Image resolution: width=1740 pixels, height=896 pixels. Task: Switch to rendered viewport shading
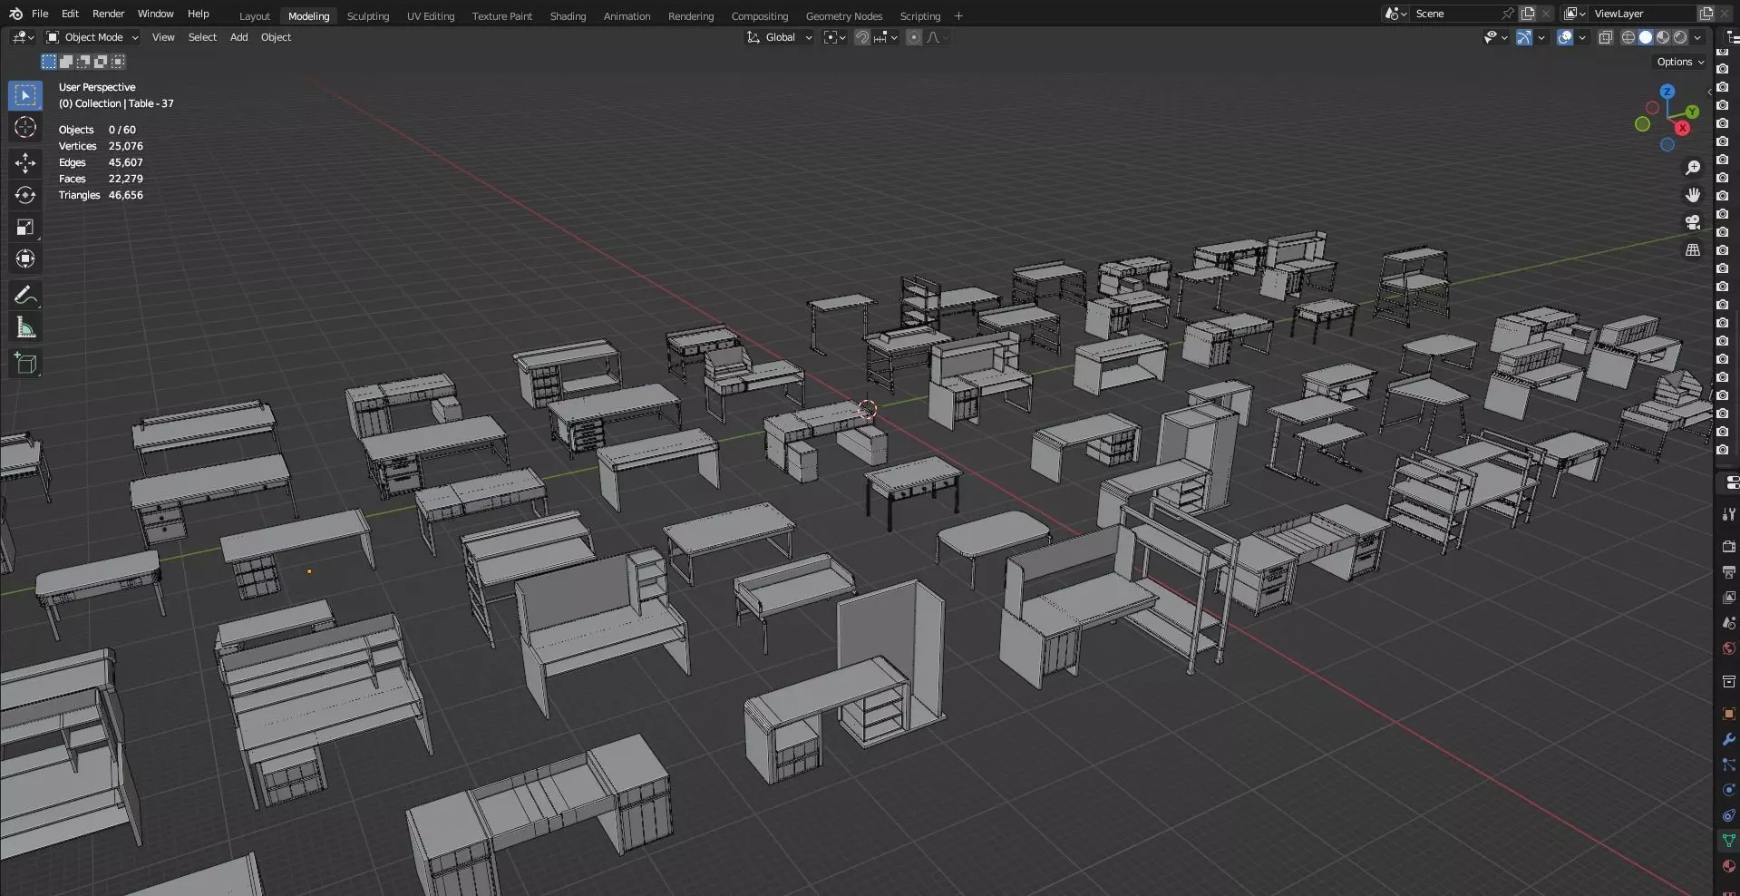[1680, 37]
